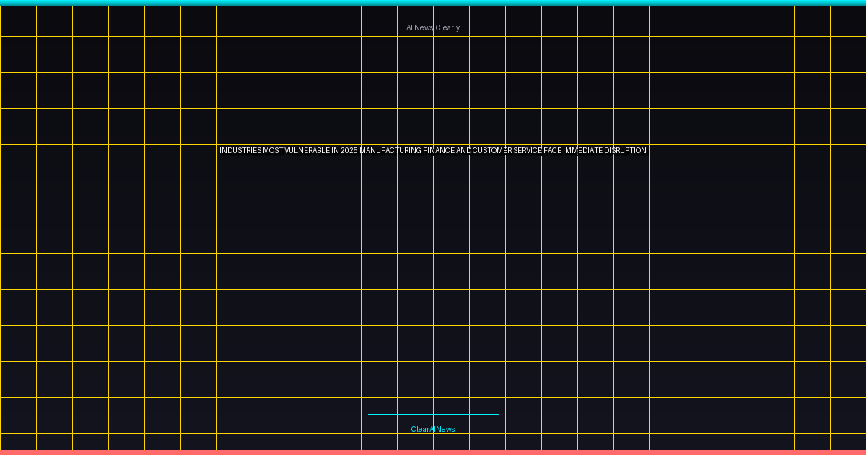Screen dimensions: 866x455
Task: Click the word INDUSTRIES in the headline
Action: tap(241, 151)
